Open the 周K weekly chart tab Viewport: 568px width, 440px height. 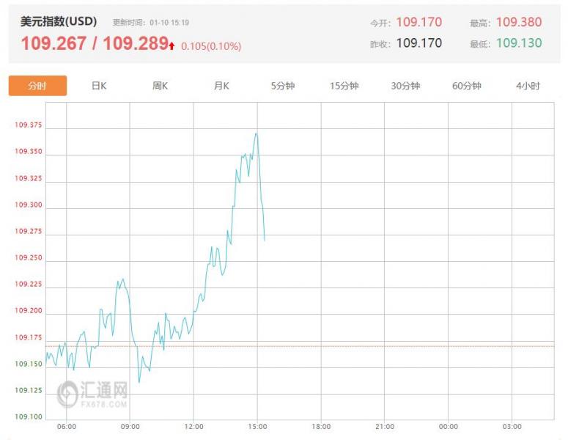[160, 86]
